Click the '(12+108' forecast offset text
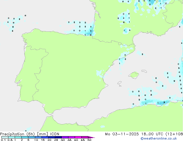The image size is (183, 141). coord(174,134)
